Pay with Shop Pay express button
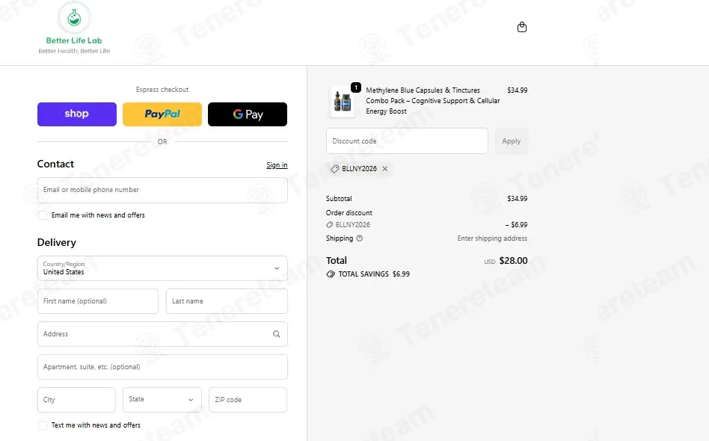Viewport: 709px width, 441px height. click(x=77, y=114)
